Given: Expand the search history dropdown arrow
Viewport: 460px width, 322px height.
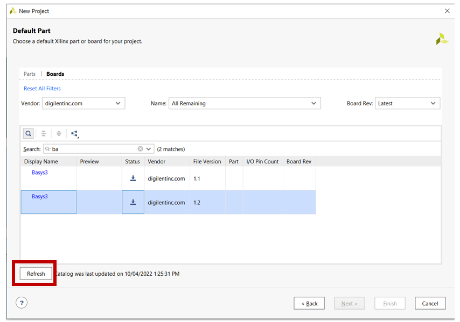Looking at the screenshot, I should tap(149, 149).
